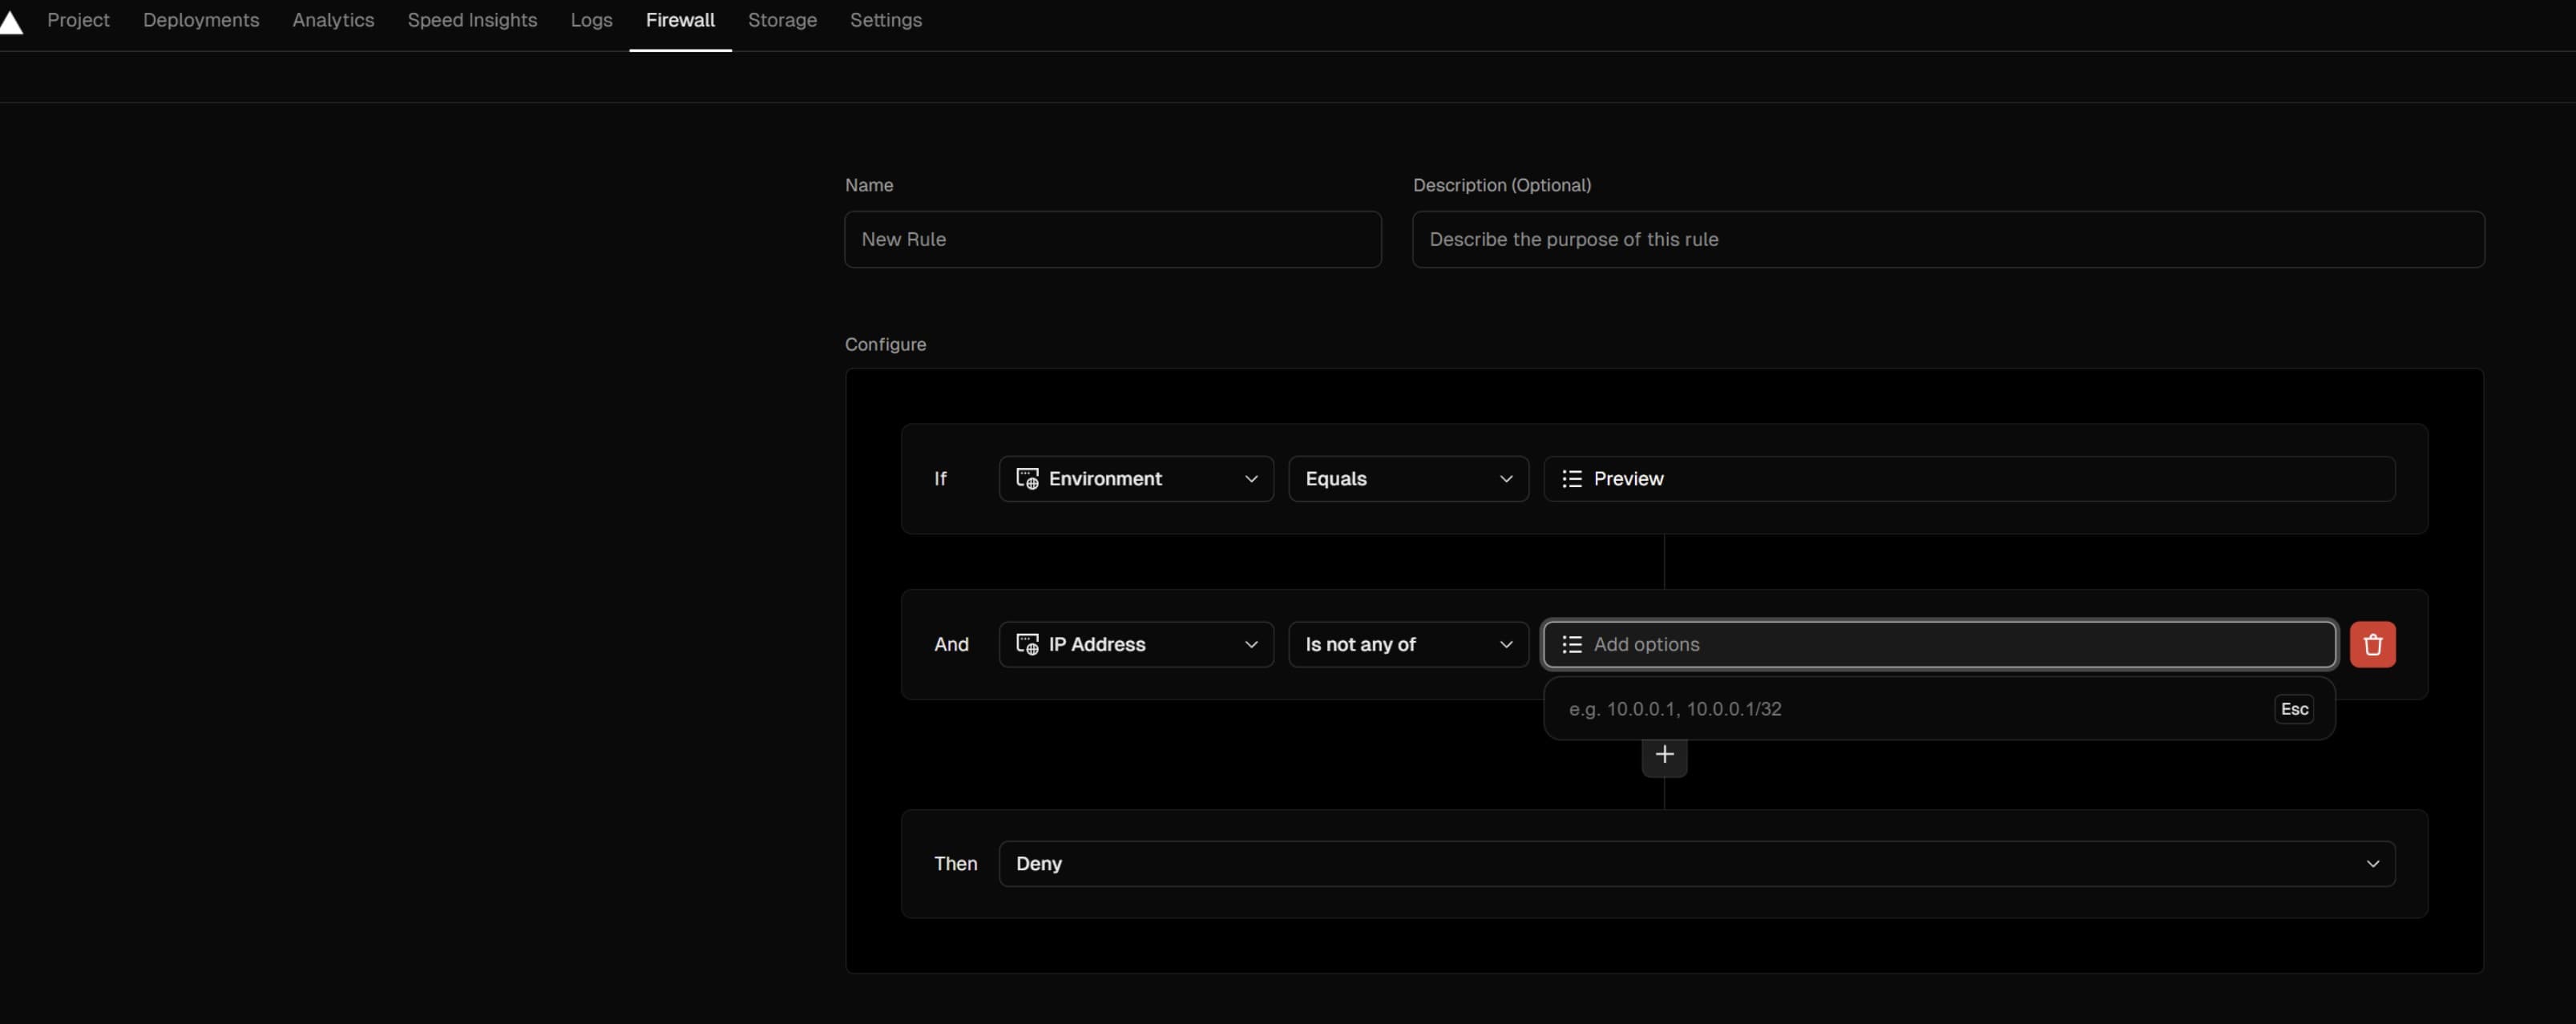
Task: Click the list icon in Add options field
Action: click(x=1571, y=644)
